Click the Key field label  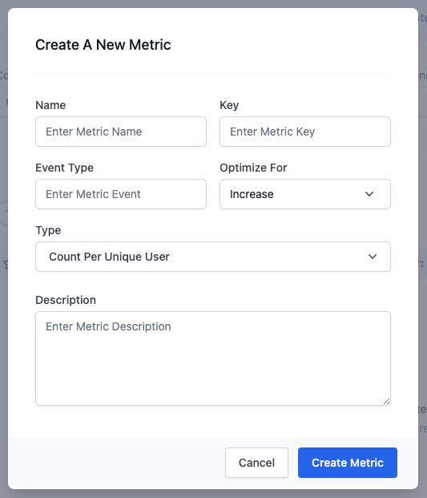coord(229,105)
